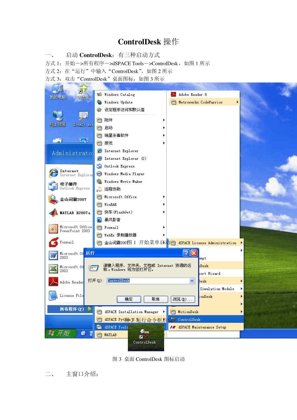The height and width of the screenshot is (420, 297).
Task: Open the 打开 combo box dropdown arrow
Action: tap(192, 281)
